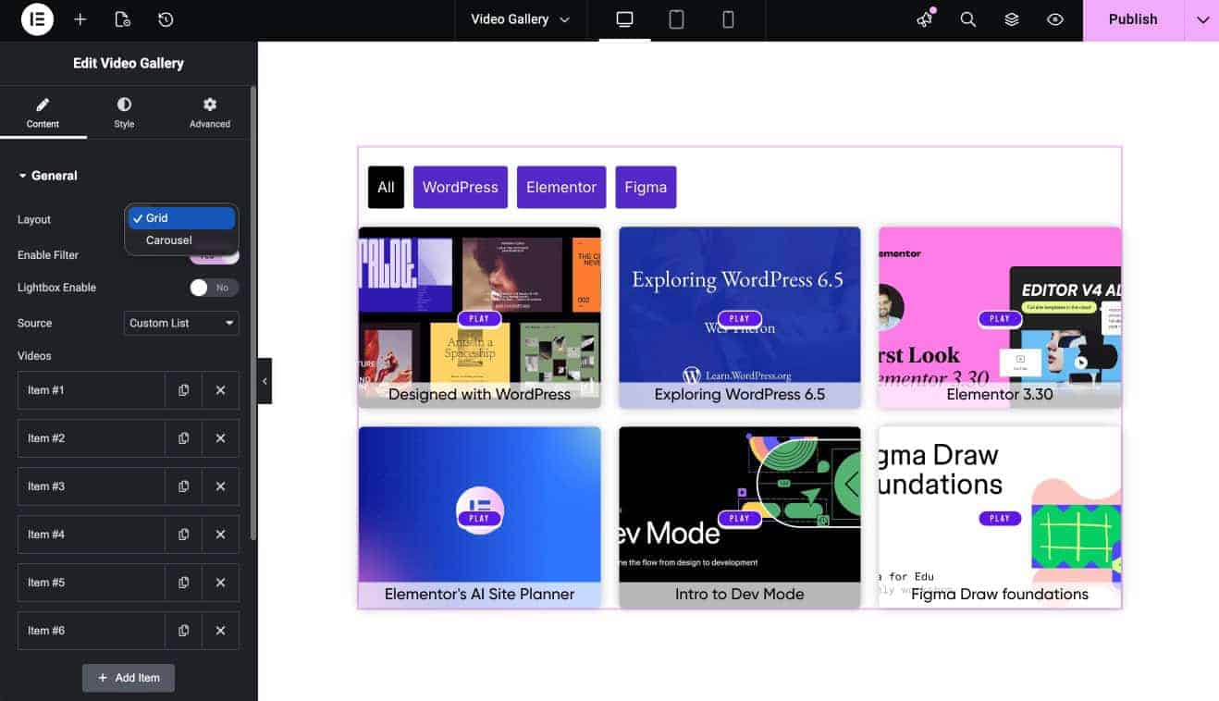Click the preview eye icon
Screen dimensions: 1219x701
[x=1055, y=19]
